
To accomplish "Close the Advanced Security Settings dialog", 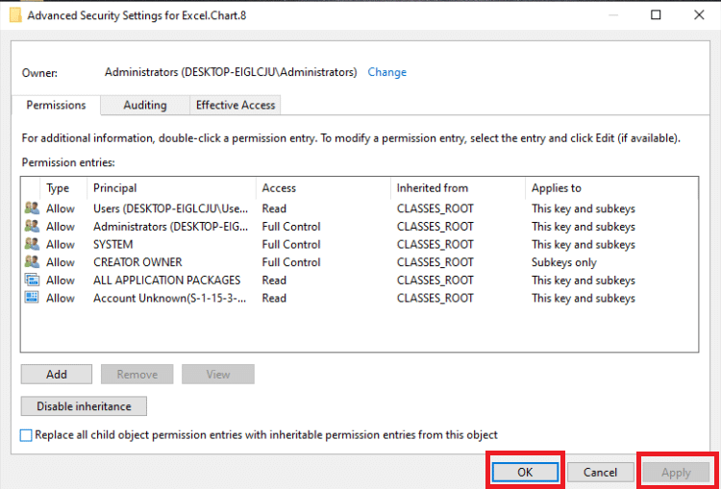I will click(x=699, y=15).
